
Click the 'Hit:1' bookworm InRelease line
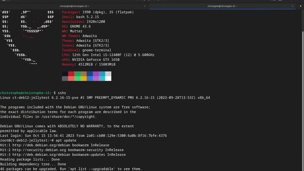pyautogui.click(x=55, y=145)
